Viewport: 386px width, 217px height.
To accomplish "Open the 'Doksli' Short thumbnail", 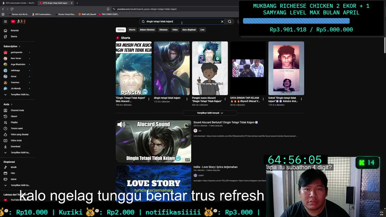I will pyautogui.click(x=286, y=68).
